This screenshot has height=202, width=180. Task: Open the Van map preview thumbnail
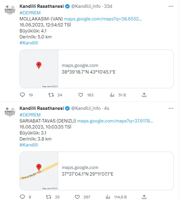39,69
